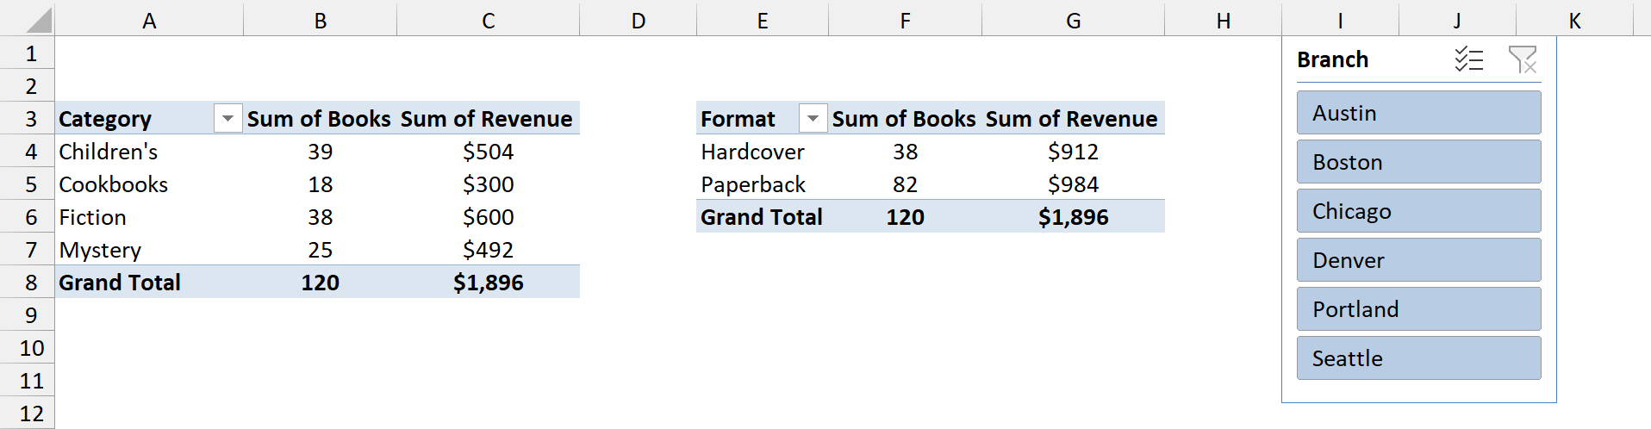Open Format filter dropdown
The image size is (1651, 429).
click(x=813, y=119)
